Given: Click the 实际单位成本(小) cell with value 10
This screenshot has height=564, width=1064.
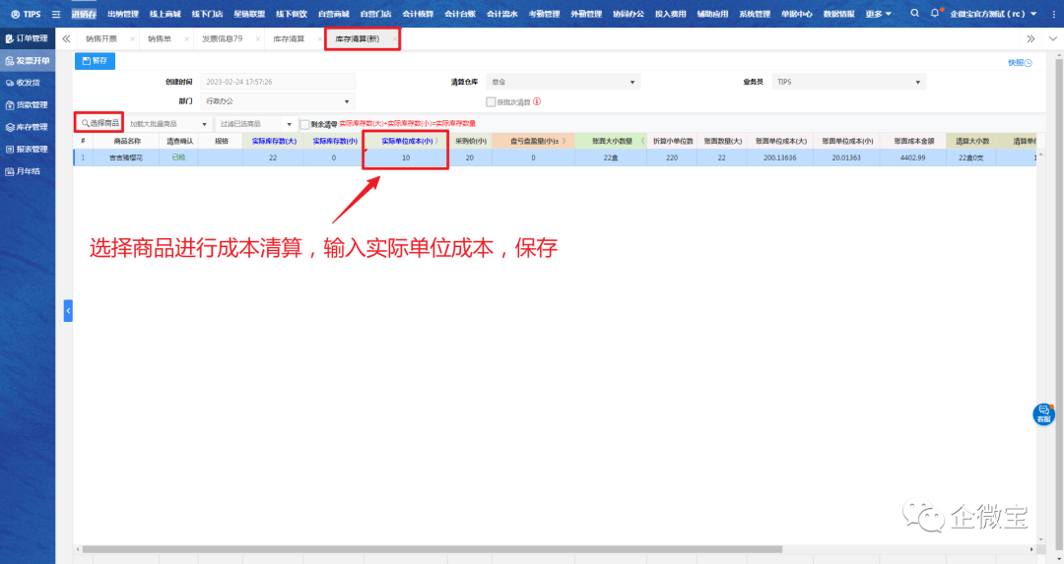Looking at the screenshot, I should click(x=406, y=157).
